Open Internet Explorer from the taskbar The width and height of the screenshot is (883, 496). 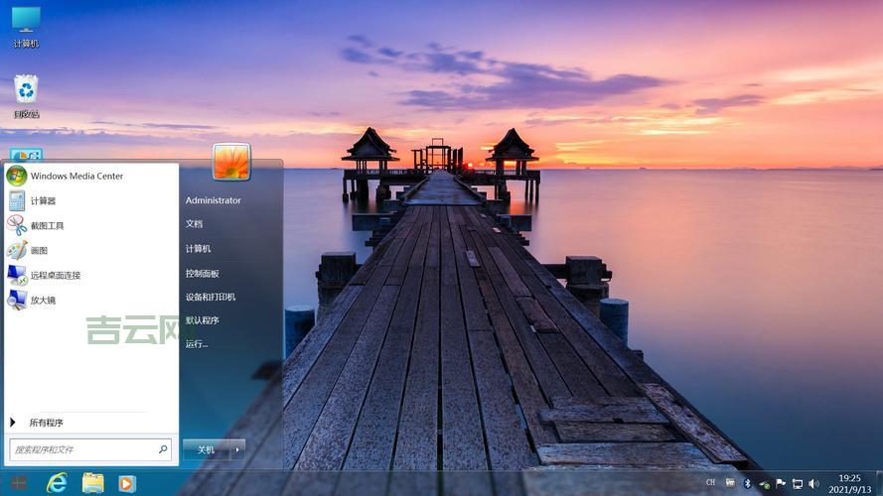[57, 483]
